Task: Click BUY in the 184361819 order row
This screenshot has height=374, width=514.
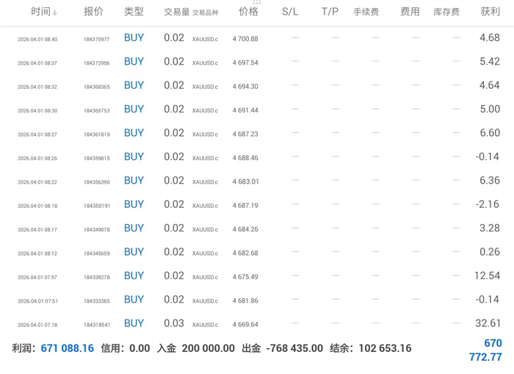Action: [134, 133]
